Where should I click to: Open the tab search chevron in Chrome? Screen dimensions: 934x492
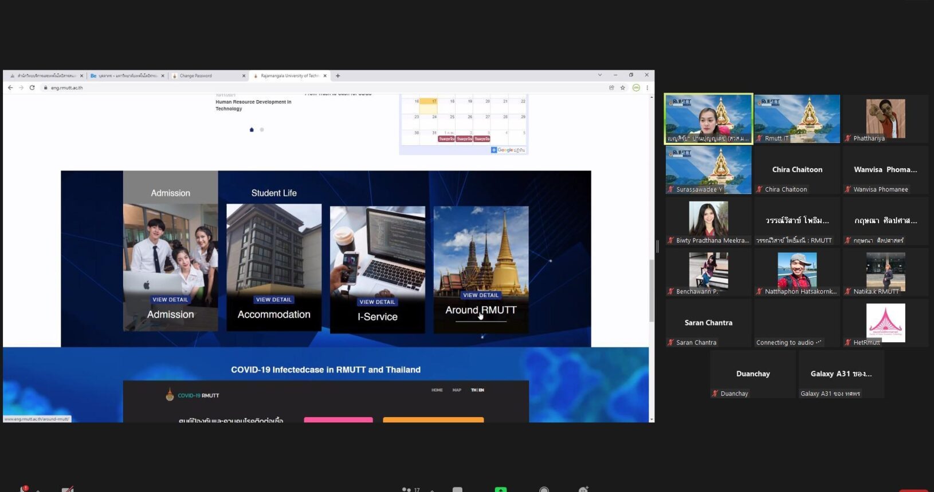(600, 75)
